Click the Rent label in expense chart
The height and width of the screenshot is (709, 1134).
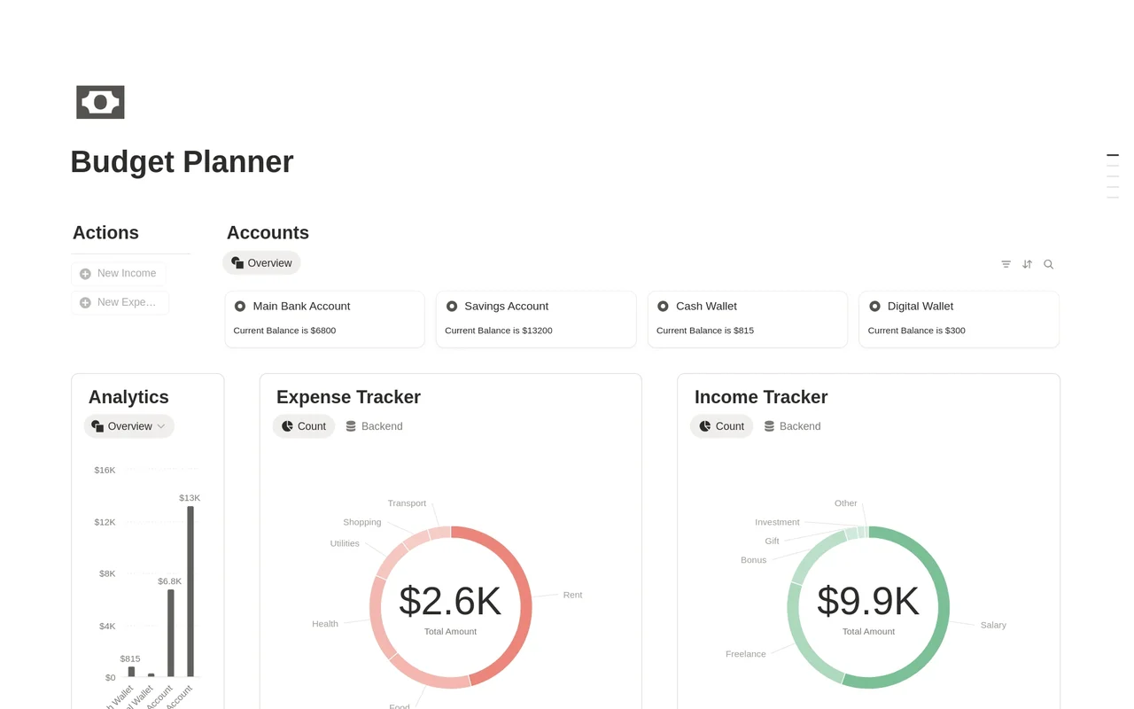click(572, 595)
